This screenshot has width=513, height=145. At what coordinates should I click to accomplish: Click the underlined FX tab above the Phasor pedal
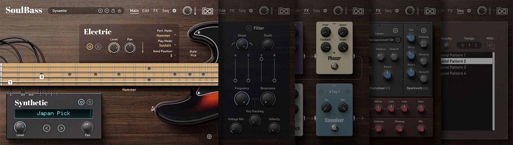306,11
